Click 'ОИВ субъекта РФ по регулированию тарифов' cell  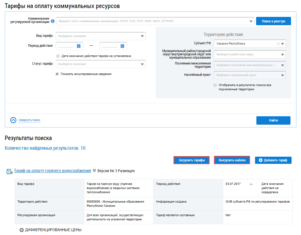pyautogui.click(x=257, y=202)
